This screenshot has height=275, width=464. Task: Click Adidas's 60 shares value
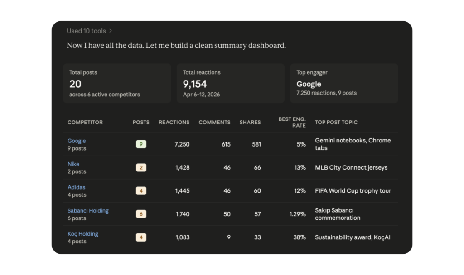click(x=257, y=191)
